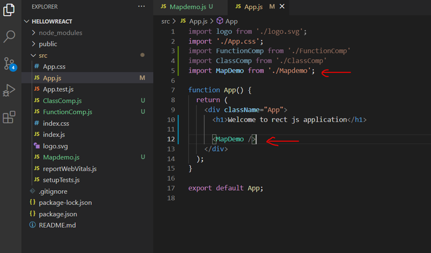Click the braces icon beside package.json
Viewport: 431px width, 253px height.
[x=32, y=214]
